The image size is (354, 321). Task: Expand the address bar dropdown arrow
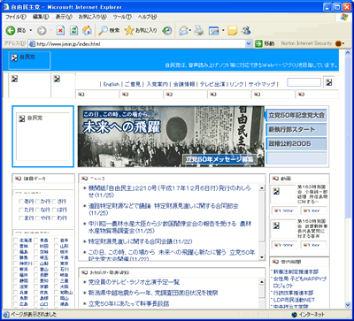point(249,43)
